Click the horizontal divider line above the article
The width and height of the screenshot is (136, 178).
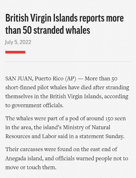point(68,62)
